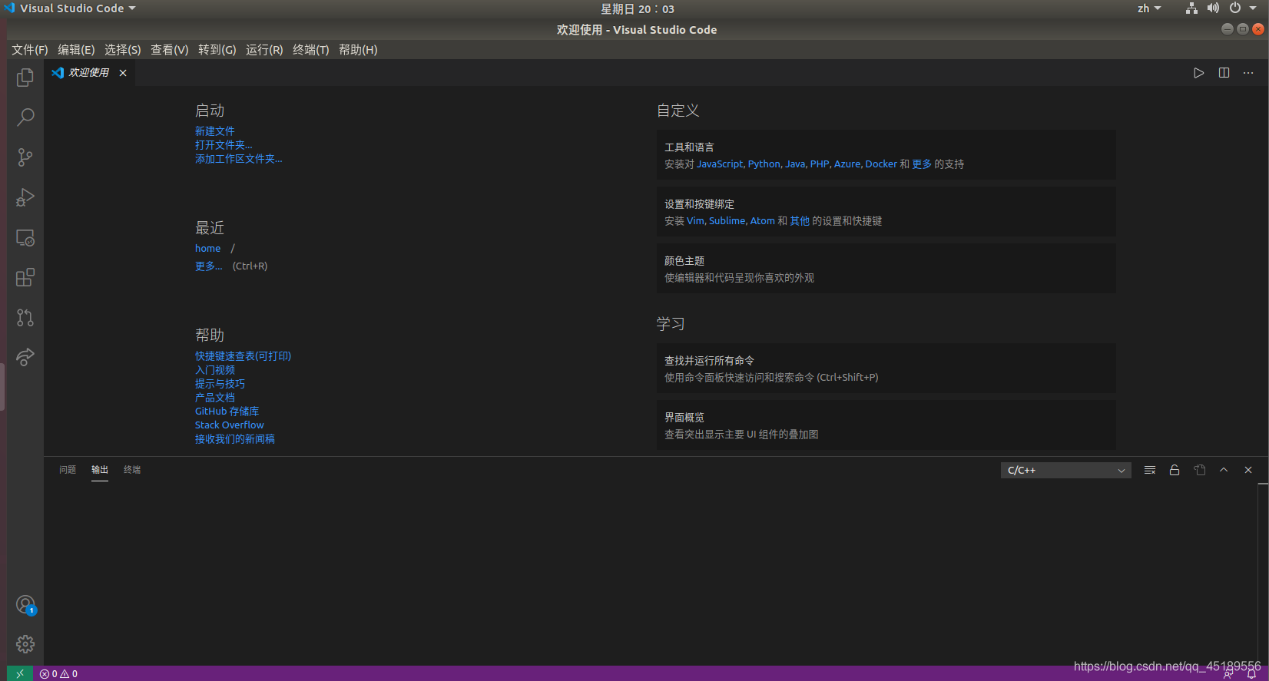Open the GitHub 存储库 link

pos(227,412)
